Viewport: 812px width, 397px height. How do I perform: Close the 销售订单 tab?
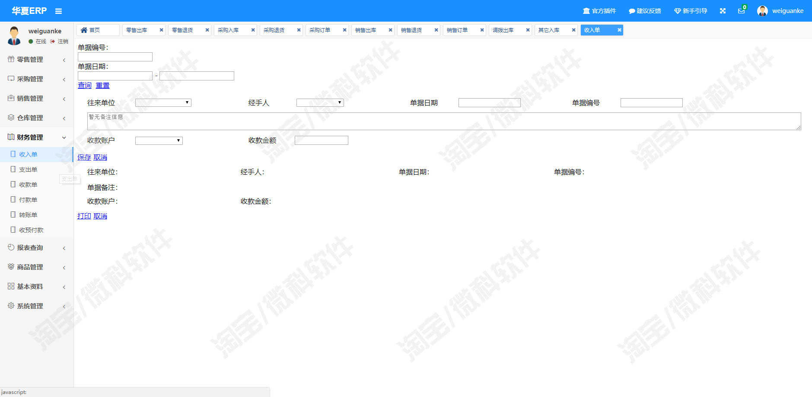[482, 30]
